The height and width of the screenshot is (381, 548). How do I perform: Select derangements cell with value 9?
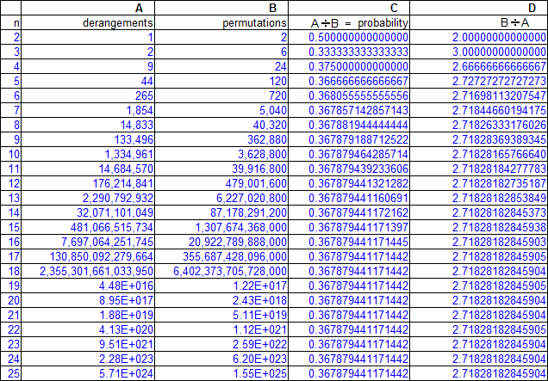pos(88,66)
